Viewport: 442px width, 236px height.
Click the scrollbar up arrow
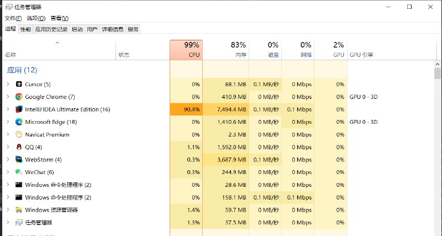click(x=437, y=64)
